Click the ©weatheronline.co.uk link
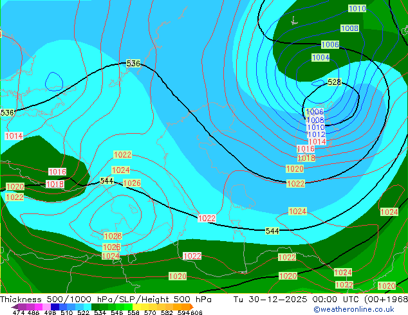This screenshot has width=408, height=315. pyautogui.click(x=353, y=309)
